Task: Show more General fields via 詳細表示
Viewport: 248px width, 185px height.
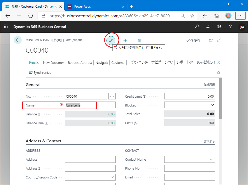Action: pos(209,85)
